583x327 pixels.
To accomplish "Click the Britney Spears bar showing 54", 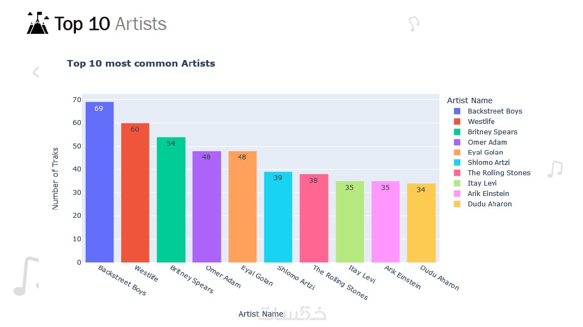I will pos(171,200).
